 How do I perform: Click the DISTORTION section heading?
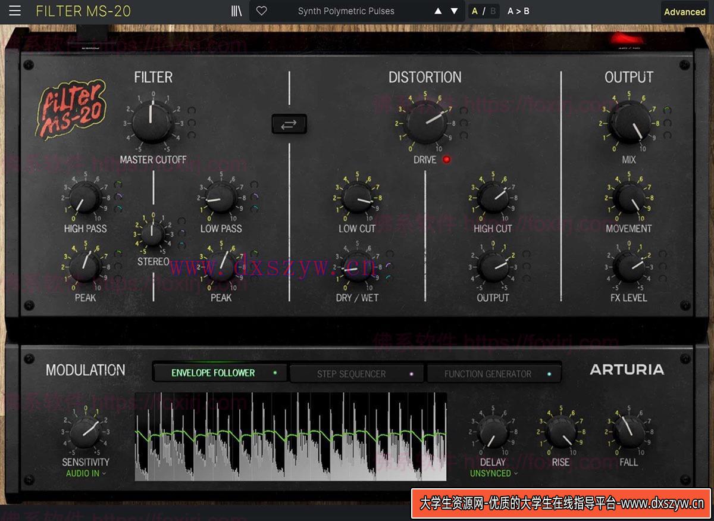click(x=425, y=77)
